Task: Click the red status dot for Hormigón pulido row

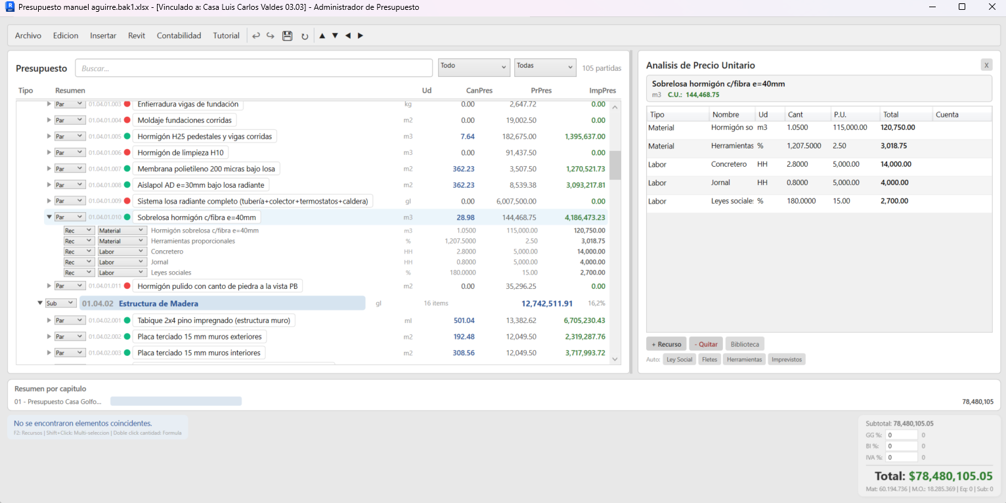Action: click(x=127, y=286)
